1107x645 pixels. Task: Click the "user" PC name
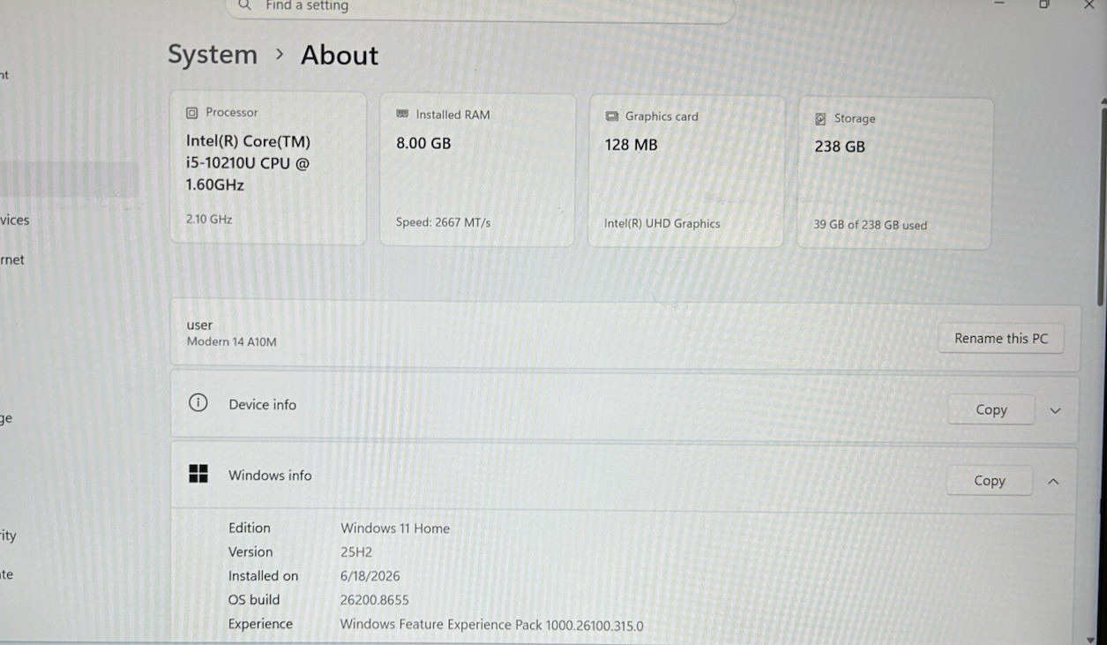199,325
